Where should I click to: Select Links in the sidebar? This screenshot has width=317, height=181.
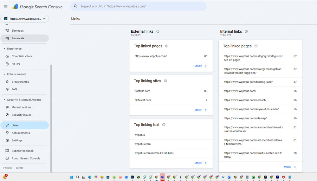point(24,125)
